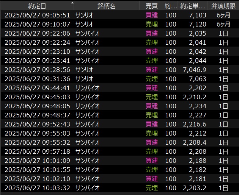
Task: Select the 09:48:37 timestamp cell
Action: (x=37, y=115)
